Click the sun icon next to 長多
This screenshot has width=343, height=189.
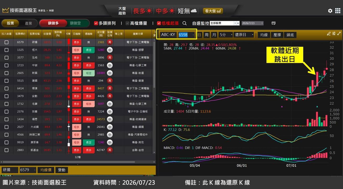pyautogui.click(x=149, y=11)
